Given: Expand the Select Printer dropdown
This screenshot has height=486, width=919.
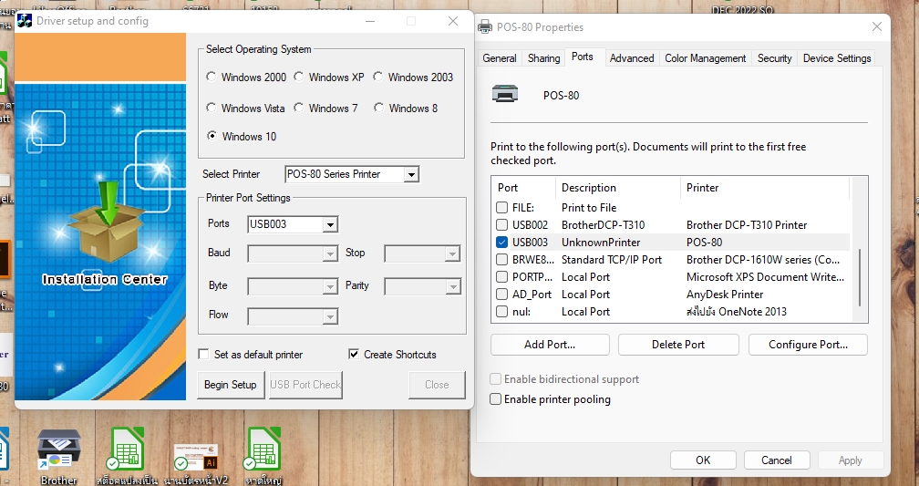Looking at the screenshot, I should pos(411,174).
